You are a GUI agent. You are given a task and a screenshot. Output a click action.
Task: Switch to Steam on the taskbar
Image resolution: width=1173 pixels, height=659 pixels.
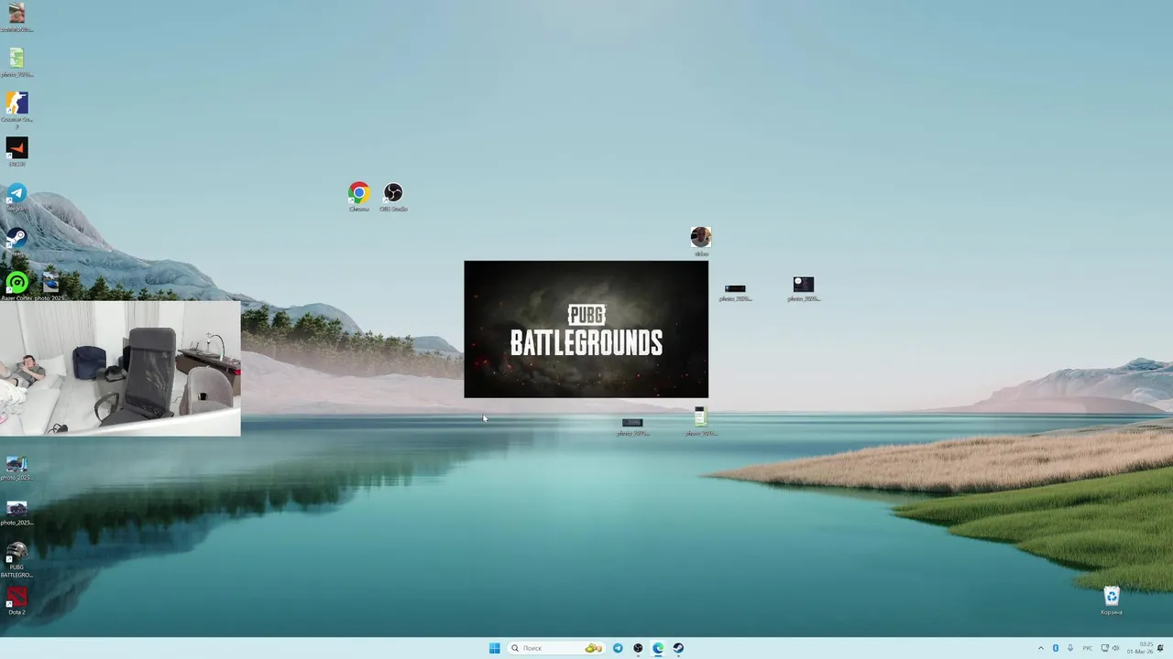coord(678,648)
